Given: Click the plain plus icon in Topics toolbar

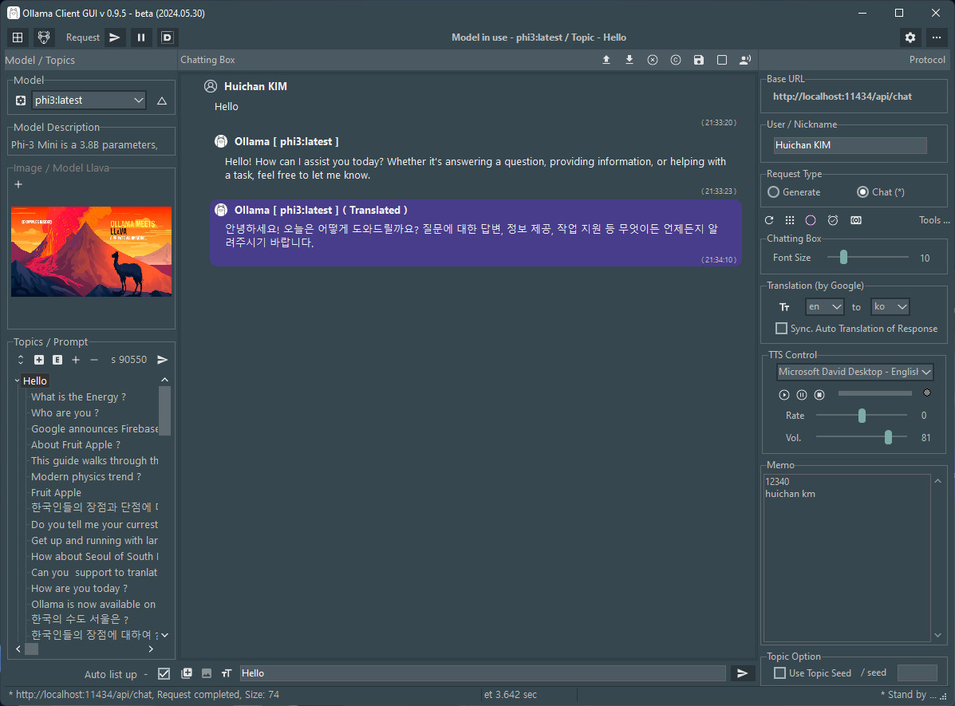Looking at the screenshot, I should [x=76, y=360].
